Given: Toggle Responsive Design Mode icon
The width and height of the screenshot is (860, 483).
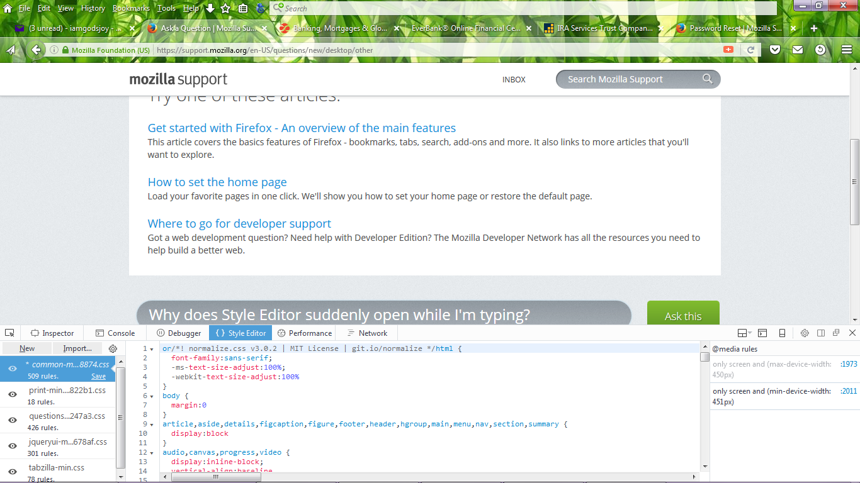Looking at the screenshot, I should tap(782, 333).
